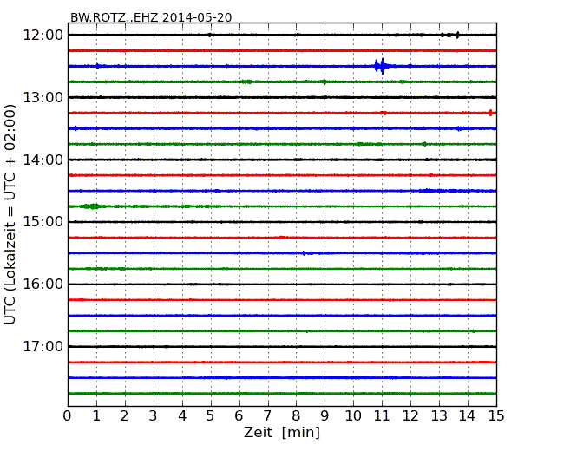Click the plot title BW.ROTZ..EHZ 2014-05-20
Screen dimensions: 564x451
[151, 17]
